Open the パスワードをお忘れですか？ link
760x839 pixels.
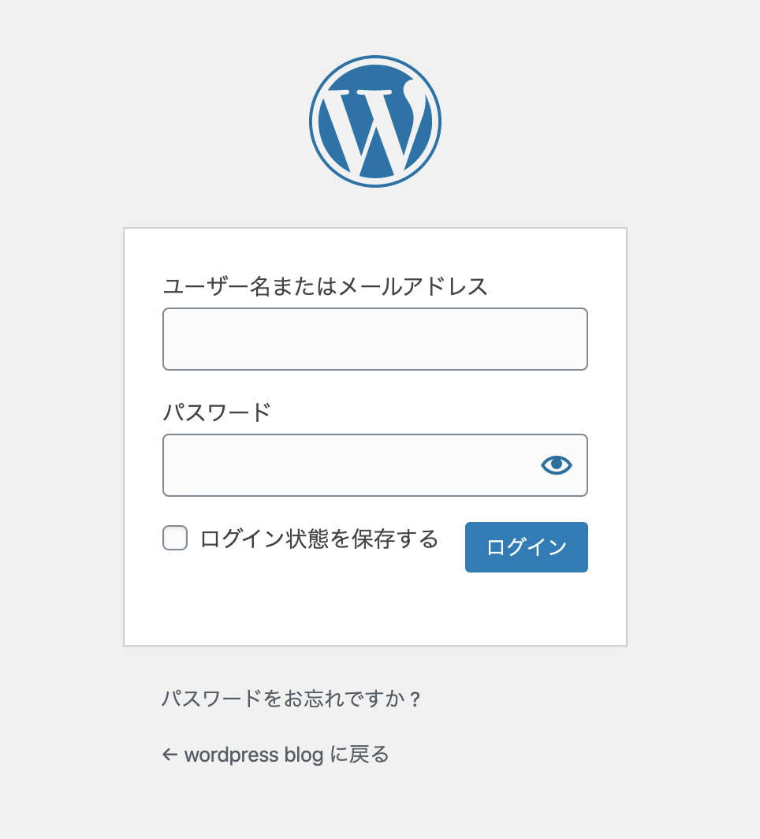tap(292, 697)
